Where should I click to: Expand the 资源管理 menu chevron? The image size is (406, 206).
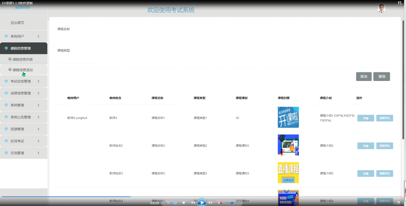pyautogui.click(x=38, y=129)
